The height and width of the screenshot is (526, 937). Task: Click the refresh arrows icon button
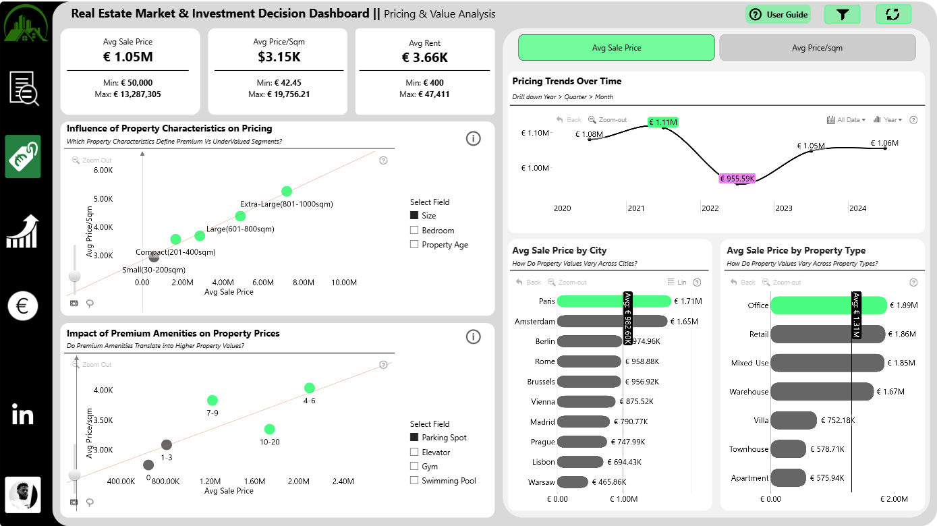[894, 14]
